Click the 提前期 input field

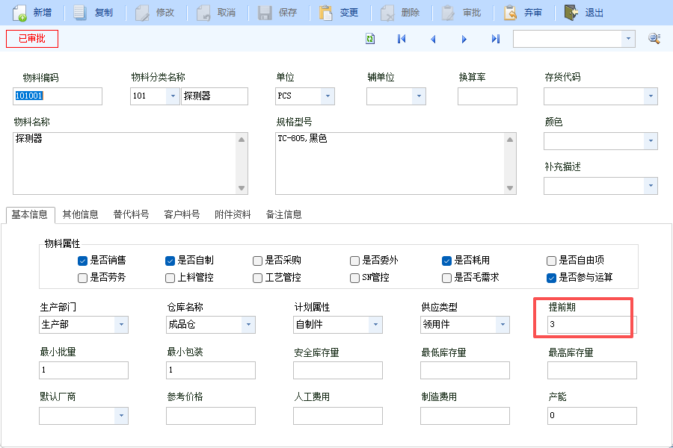[592, 325]
